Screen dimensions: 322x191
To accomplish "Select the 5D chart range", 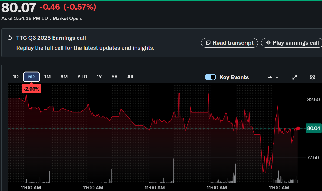I will [x=31, y=77].
